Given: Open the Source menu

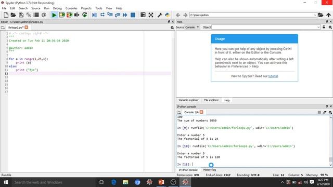Looking at the screenshot, I should [36, 8].
